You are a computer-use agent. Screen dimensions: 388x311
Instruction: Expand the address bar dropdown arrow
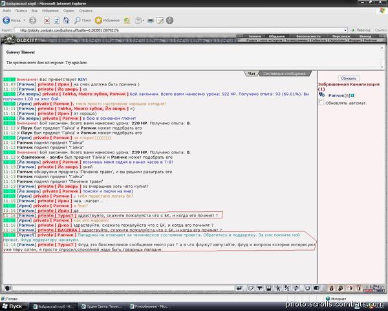click(x=345, y=30)
